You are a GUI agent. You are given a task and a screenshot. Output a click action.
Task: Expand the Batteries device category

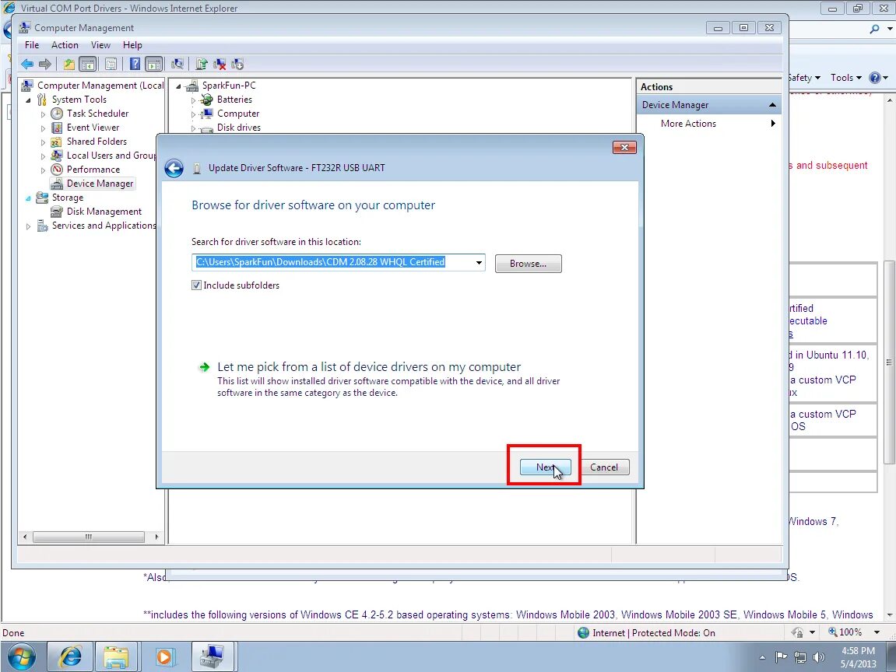193,100
